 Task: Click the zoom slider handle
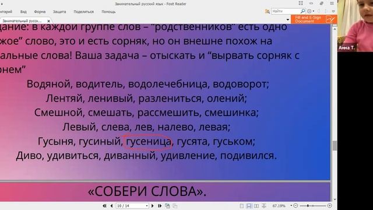(308, 205)
